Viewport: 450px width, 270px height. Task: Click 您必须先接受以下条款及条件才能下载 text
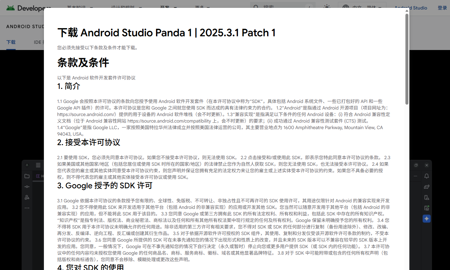(98, 48)
